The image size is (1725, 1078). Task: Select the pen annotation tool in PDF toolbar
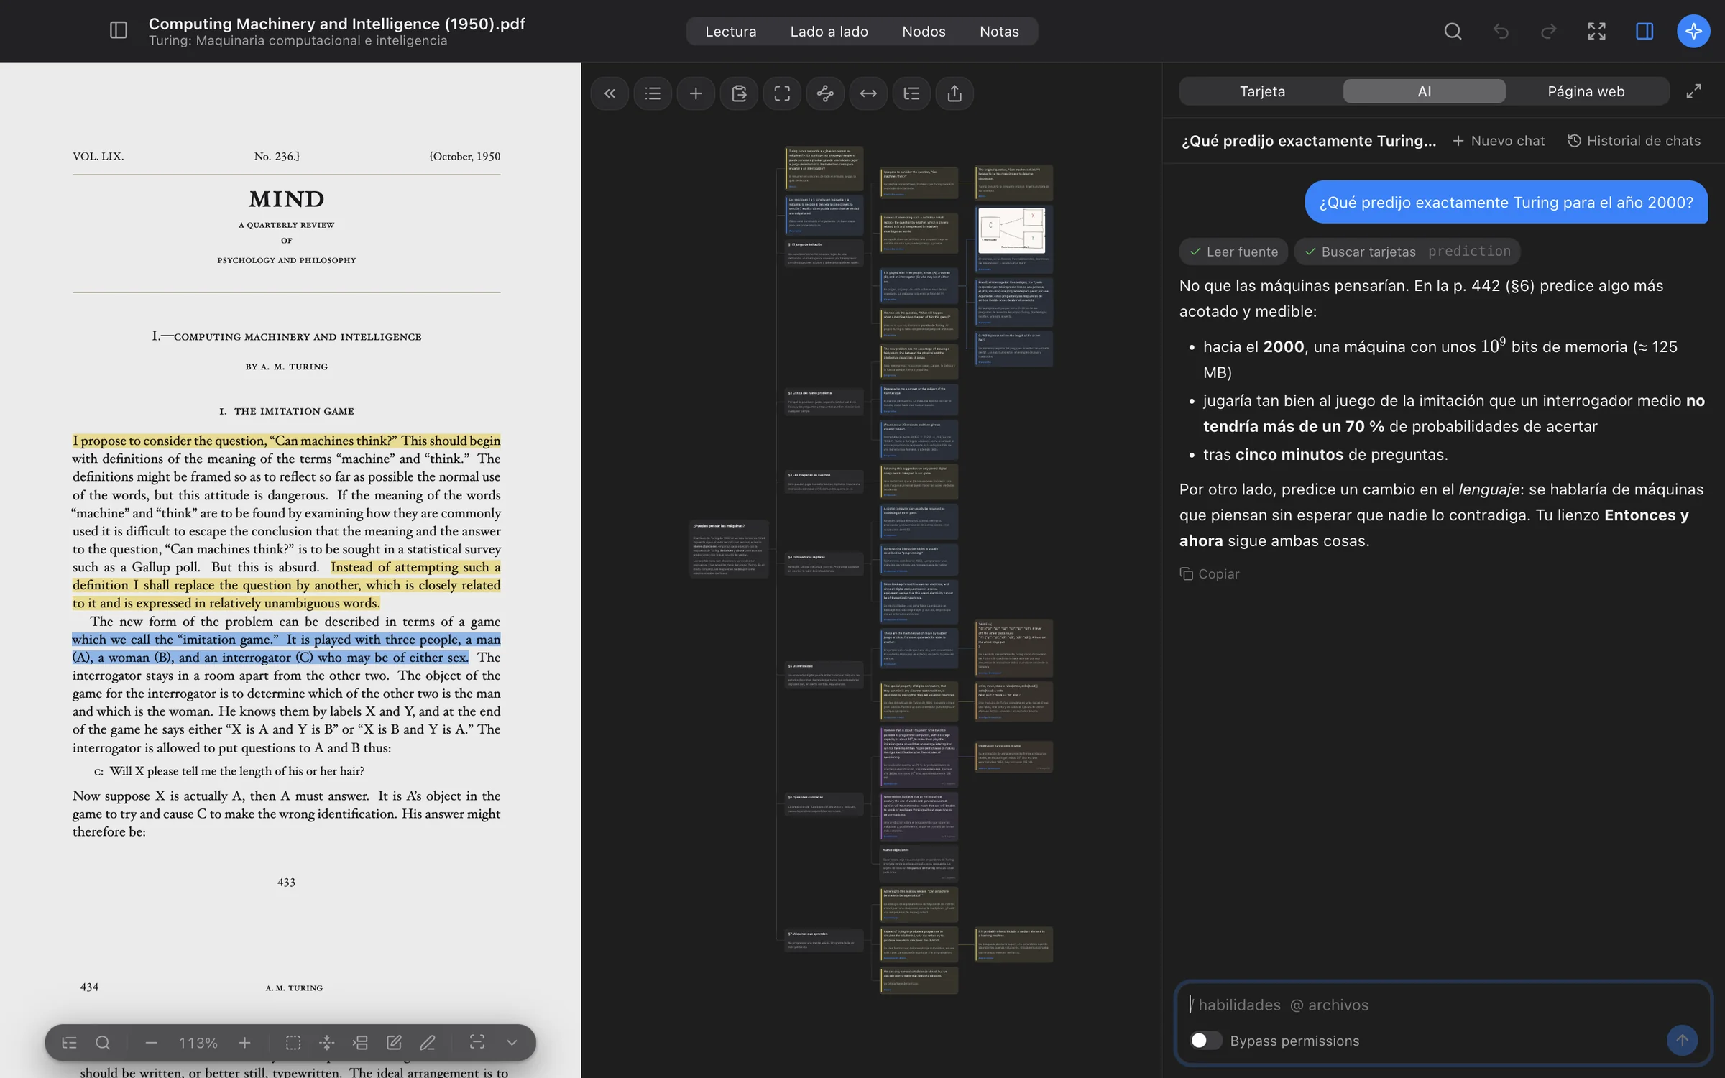coord(428,1043)
